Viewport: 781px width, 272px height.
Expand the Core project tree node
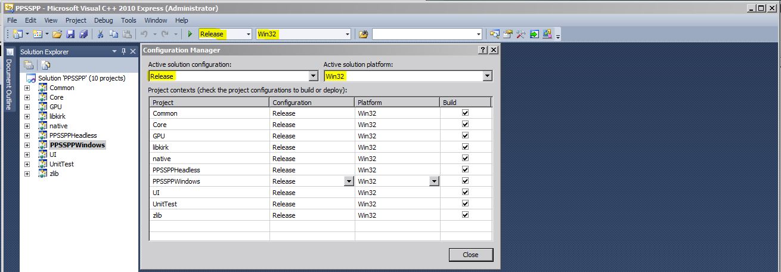click(27, 97)
